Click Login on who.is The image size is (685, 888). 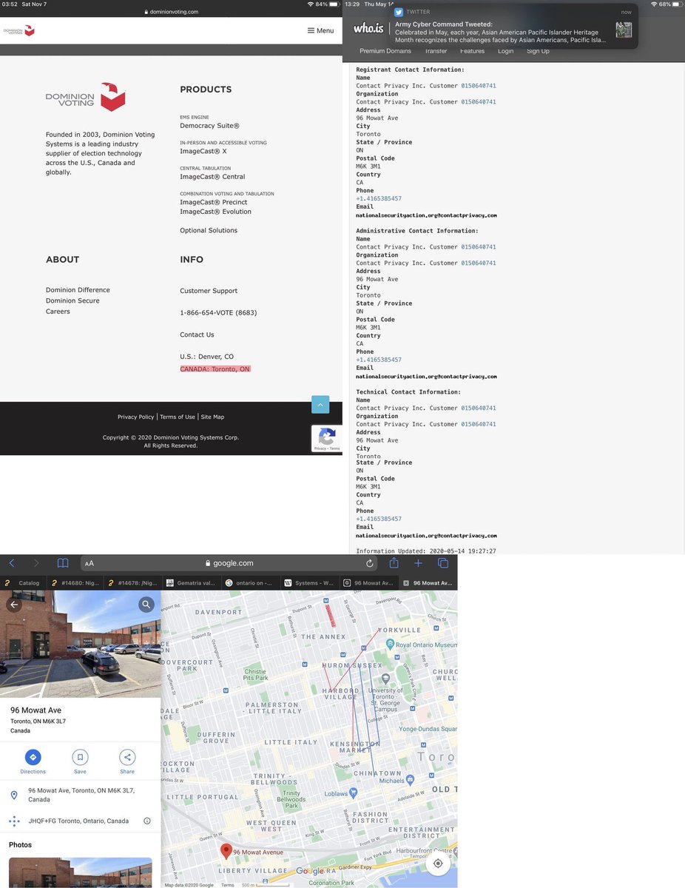505,51
